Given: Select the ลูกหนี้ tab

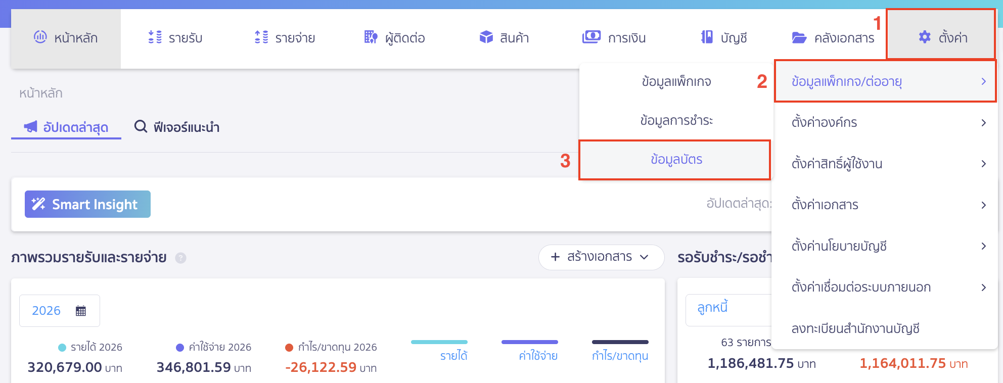Looking at the screenshot, I should 712,307.
